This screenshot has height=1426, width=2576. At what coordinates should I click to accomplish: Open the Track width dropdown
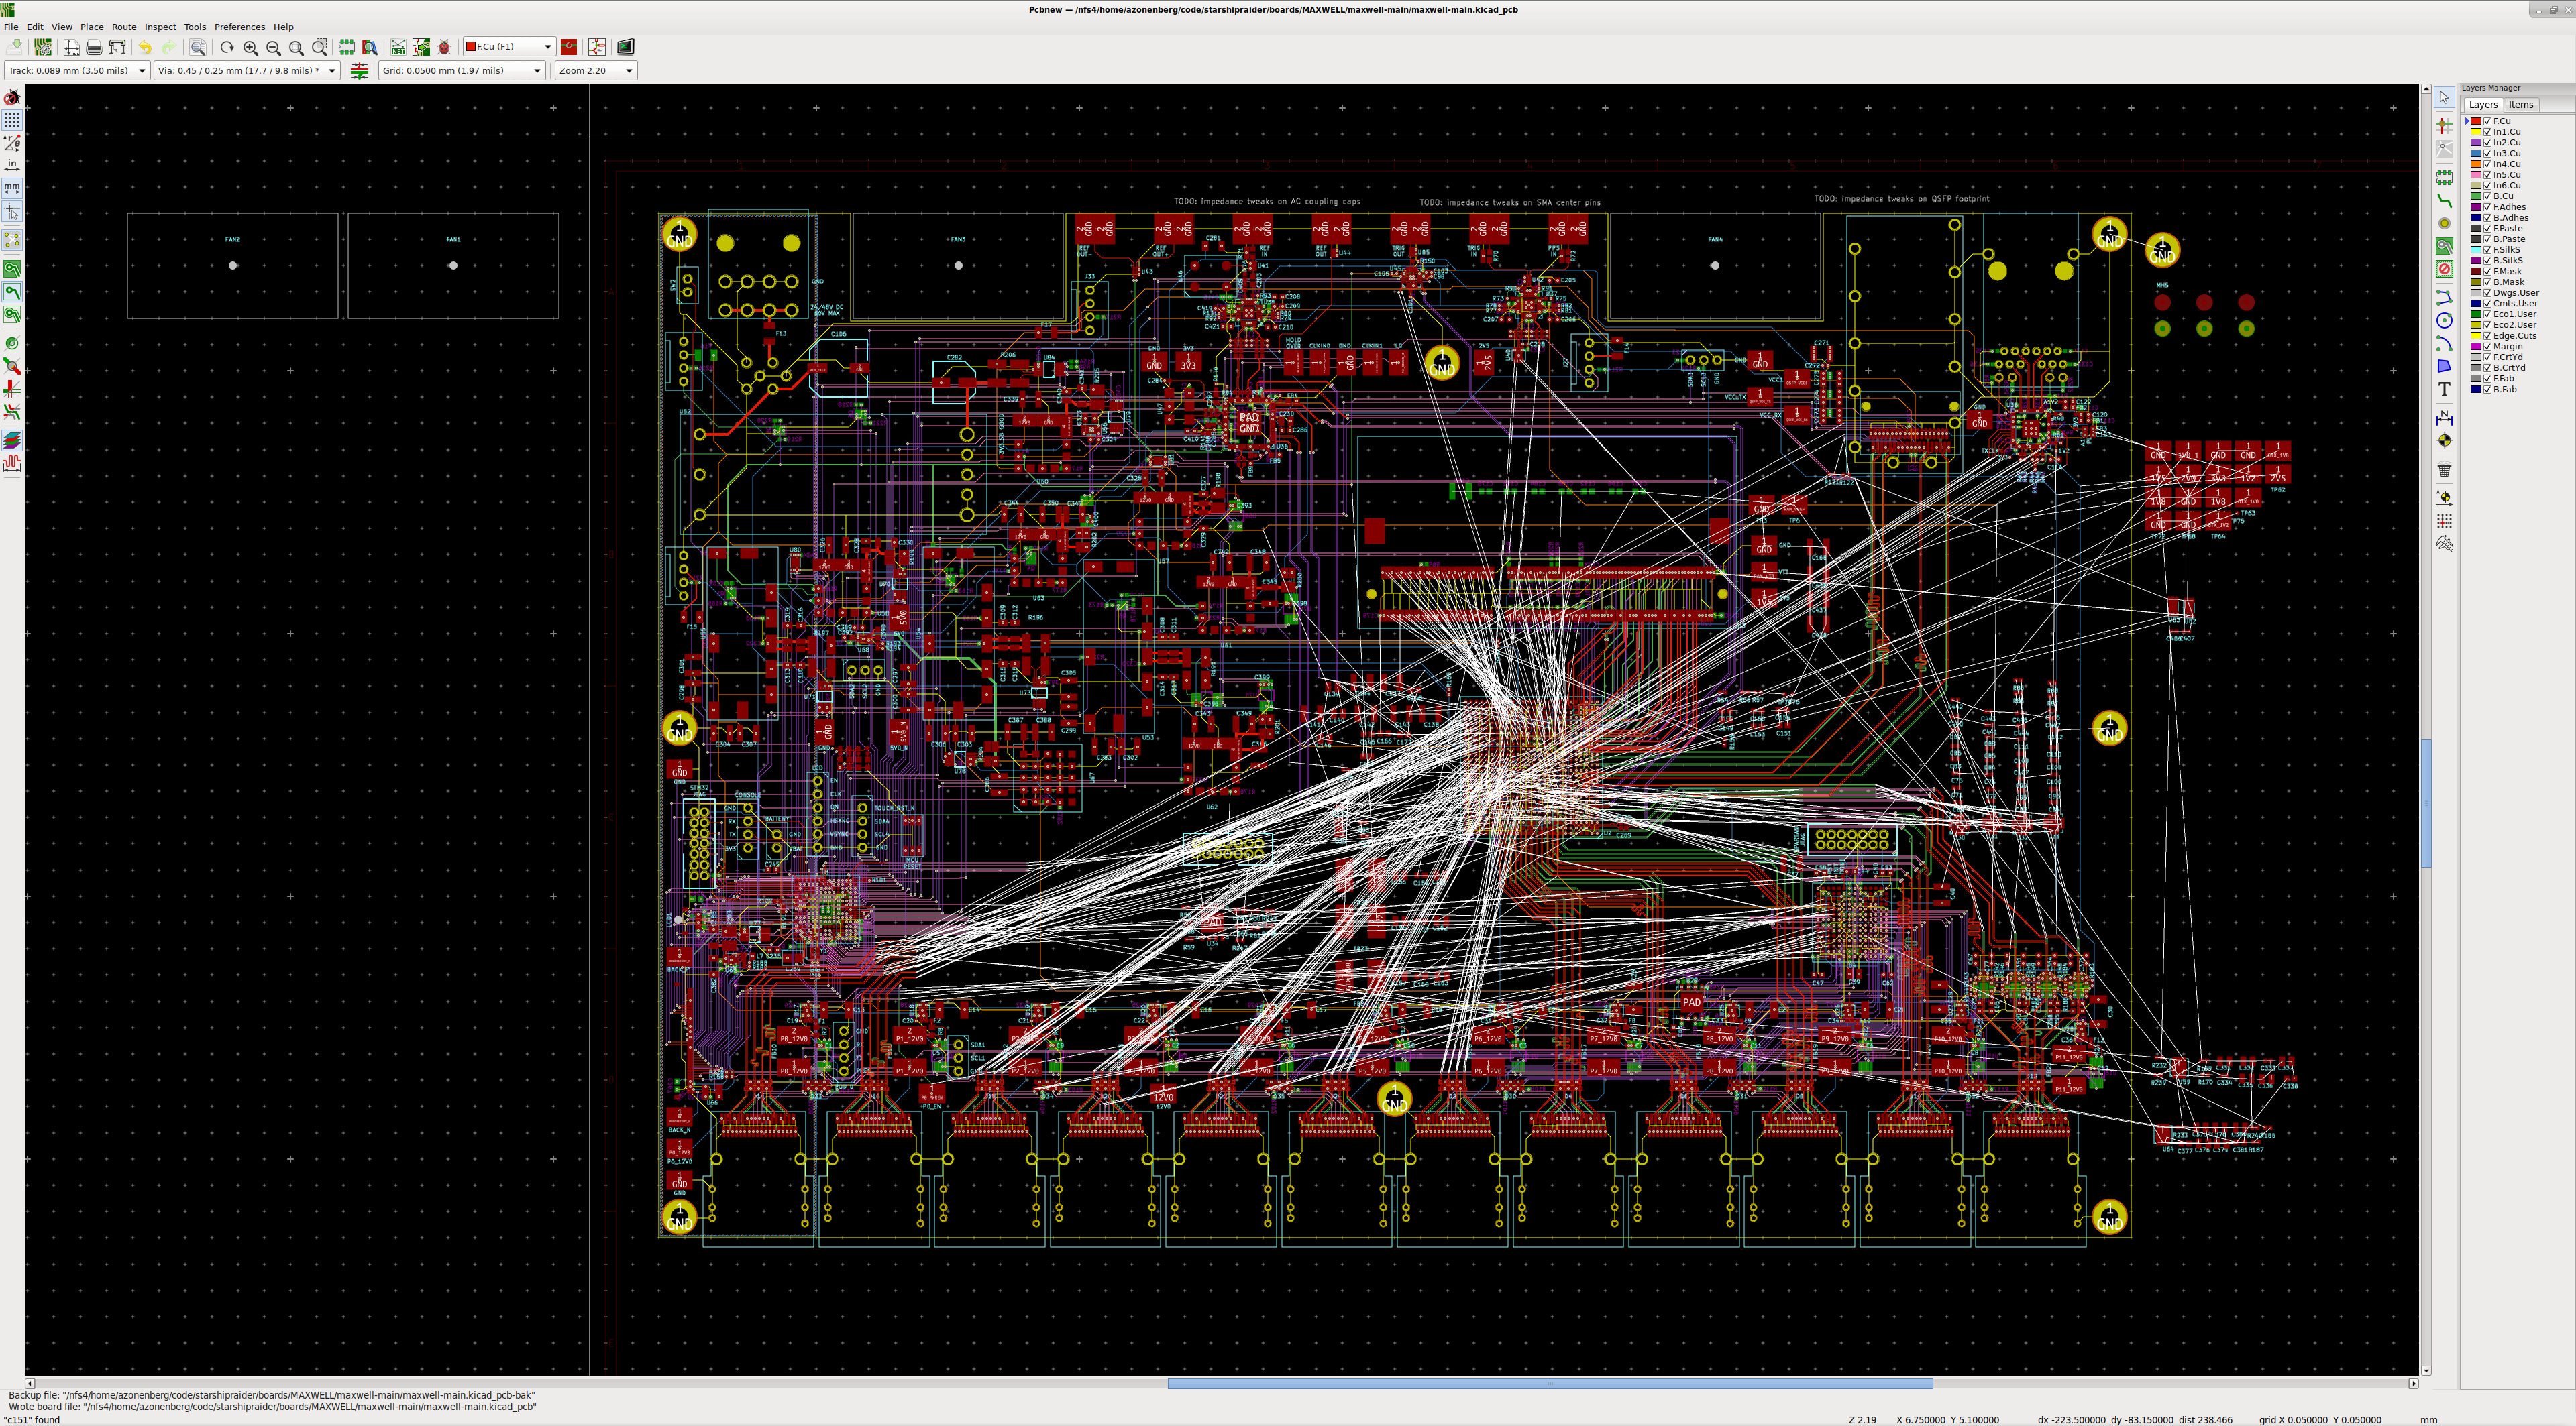click(141, 71)
